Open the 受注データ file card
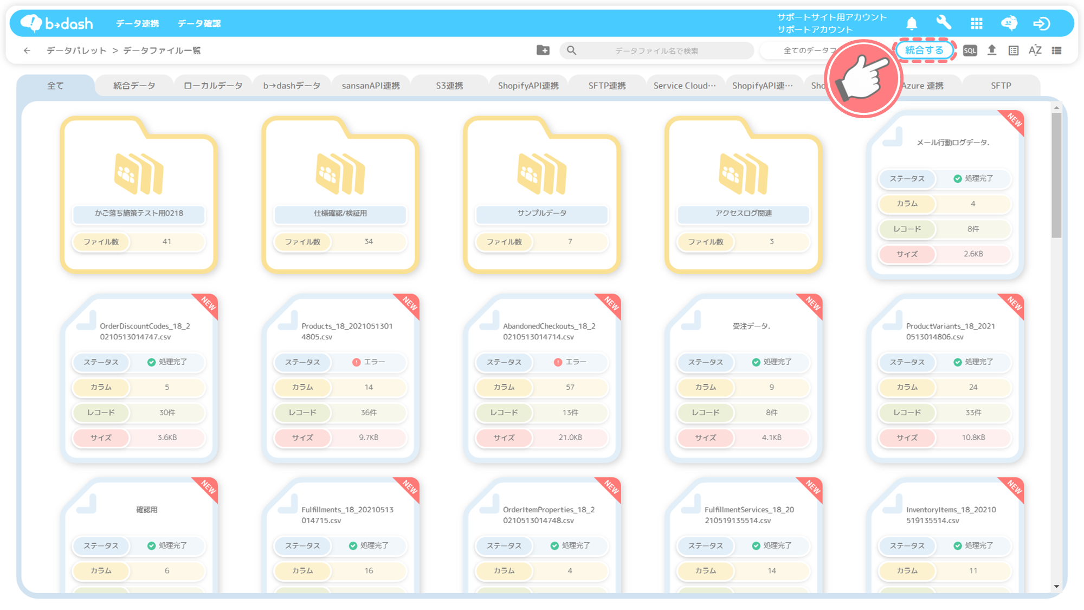The image size is (1084, 610). tap(744, 378)
